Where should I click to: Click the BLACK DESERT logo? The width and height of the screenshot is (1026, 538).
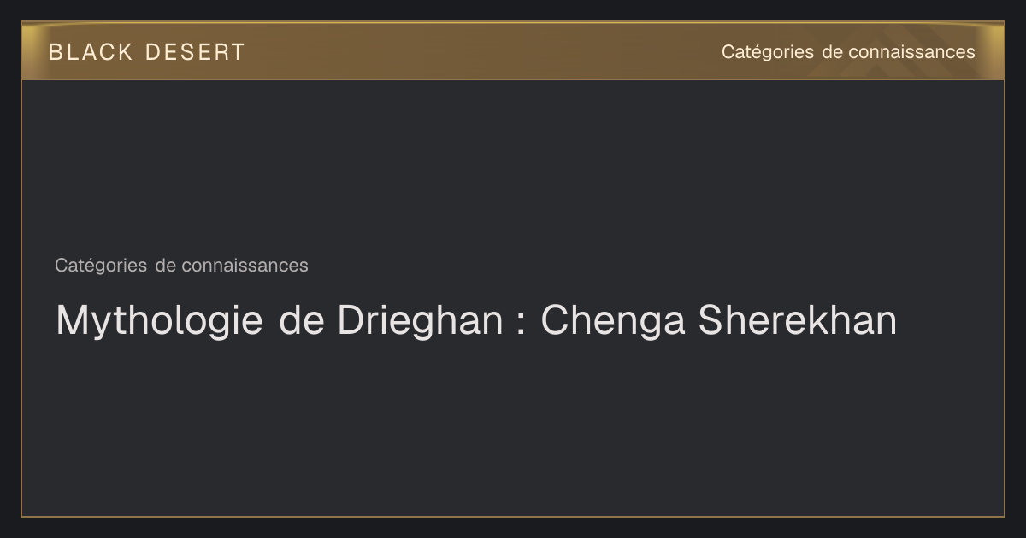146,52
